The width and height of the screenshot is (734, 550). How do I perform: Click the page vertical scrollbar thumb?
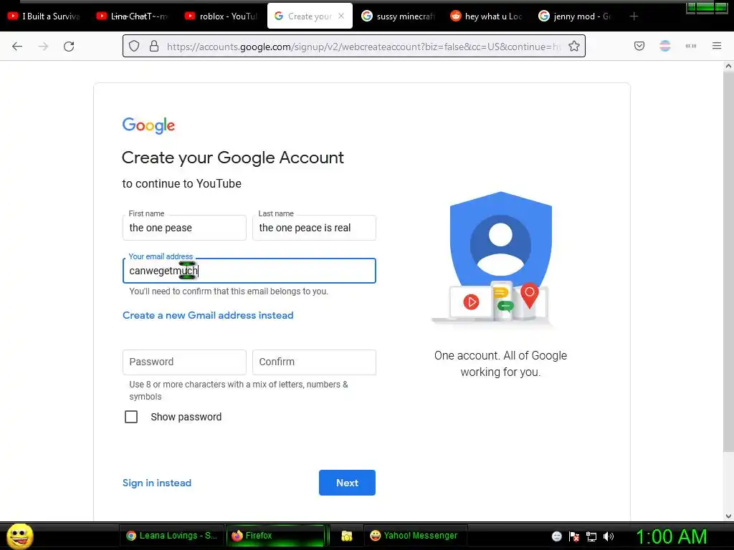(728, 262)
